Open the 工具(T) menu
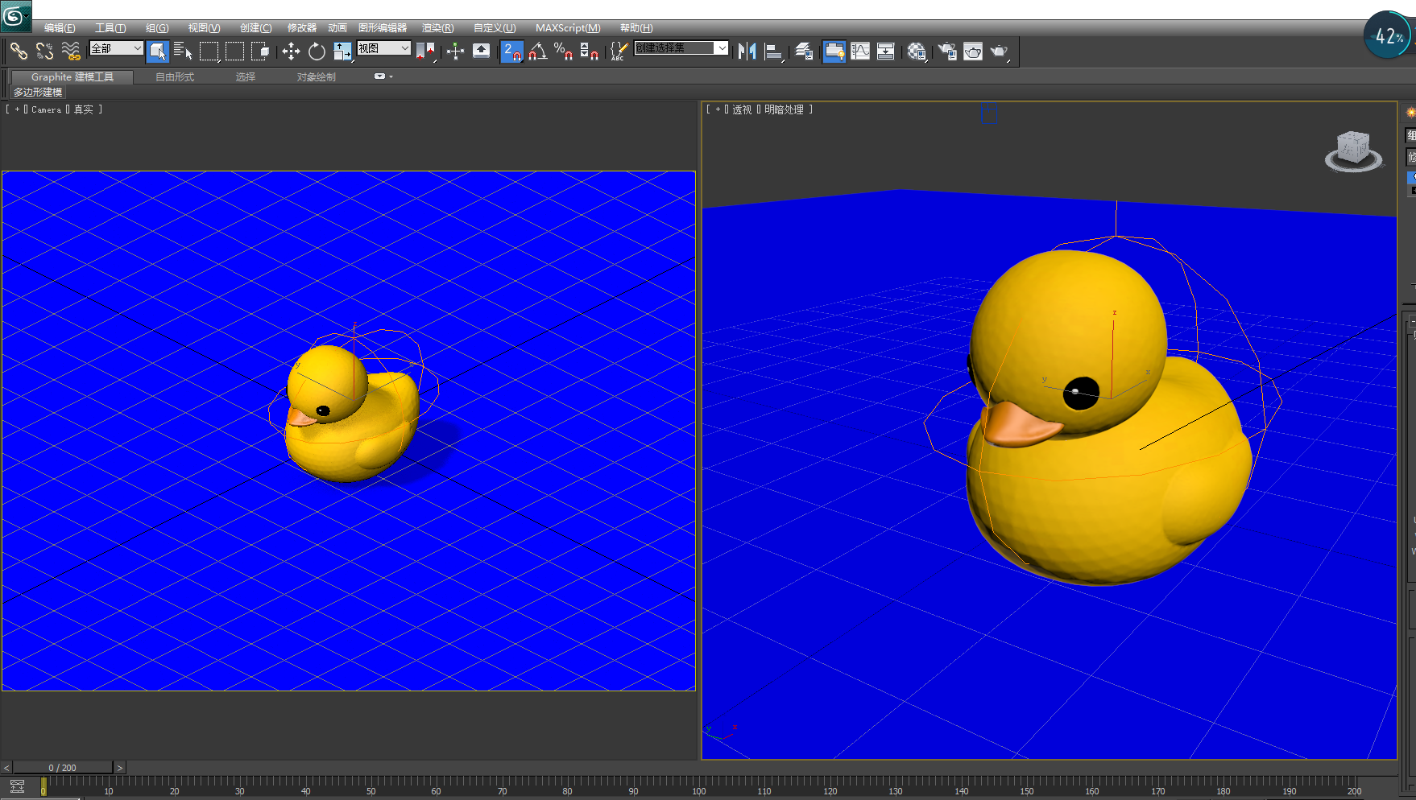The image size is (1416, 800). 110,28
